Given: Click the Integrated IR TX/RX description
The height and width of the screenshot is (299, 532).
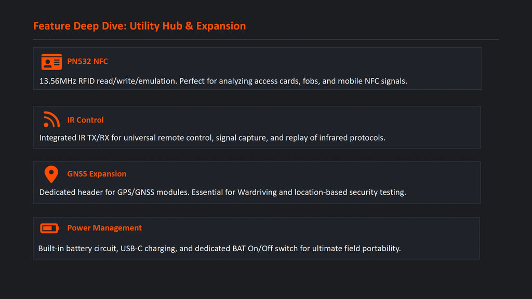Looking at the screenshot, I should [x=212, y=138].
